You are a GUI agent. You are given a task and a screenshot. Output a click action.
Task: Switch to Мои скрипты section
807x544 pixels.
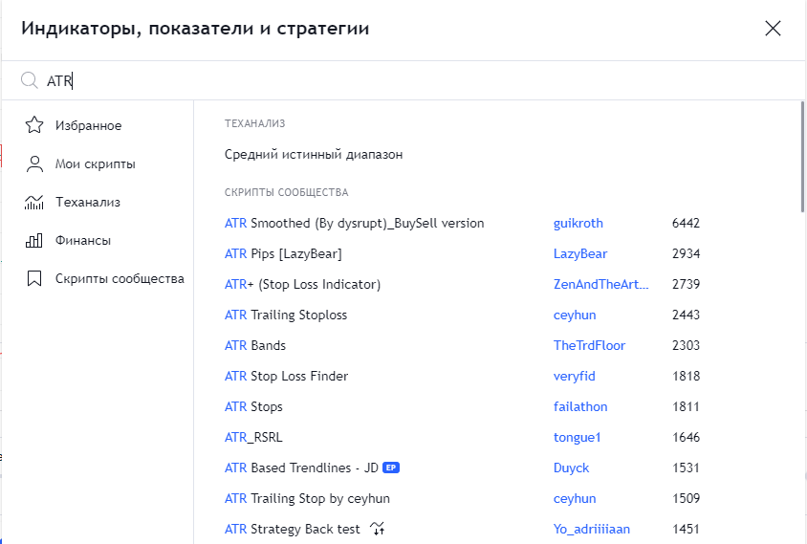(95, 163)
